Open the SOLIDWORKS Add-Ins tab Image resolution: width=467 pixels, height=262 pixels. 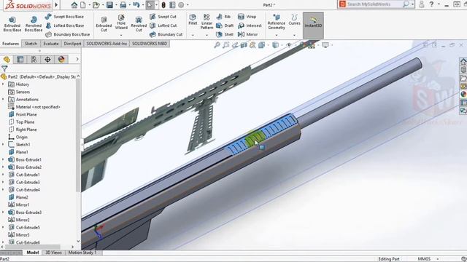[107, 44]
